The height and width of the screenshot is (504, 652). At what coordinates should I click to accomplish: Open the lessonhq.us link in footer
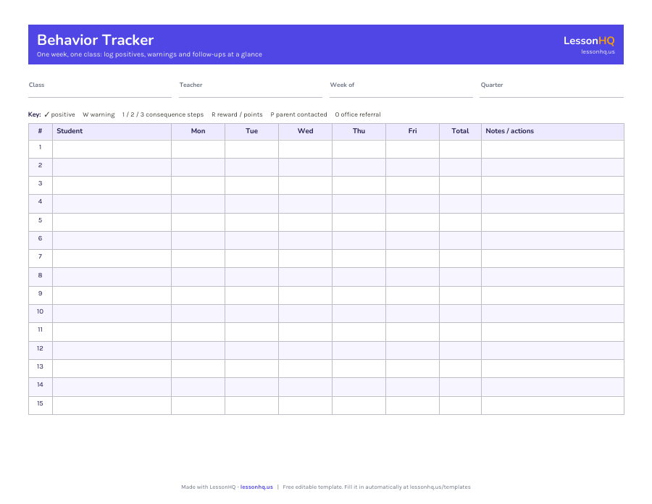pos(256,487)
